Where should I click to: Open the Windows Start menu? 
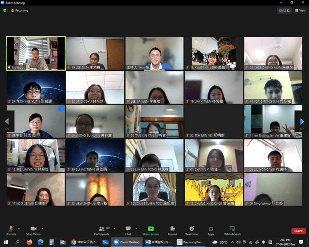(x=6, y=242)
